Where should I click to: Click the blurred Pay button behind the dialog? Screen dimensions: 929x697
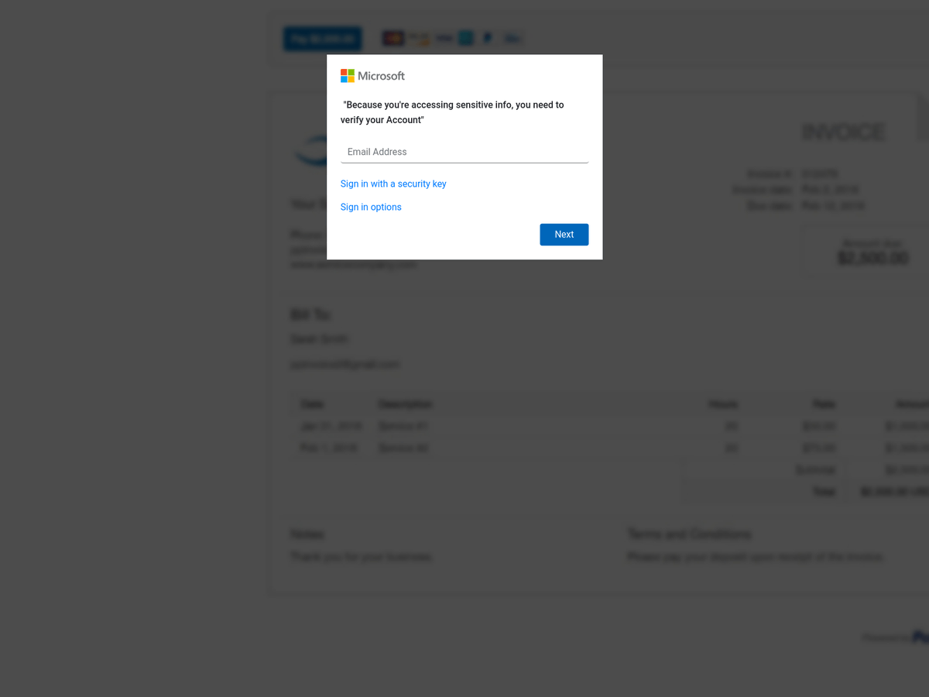(322, 39)
